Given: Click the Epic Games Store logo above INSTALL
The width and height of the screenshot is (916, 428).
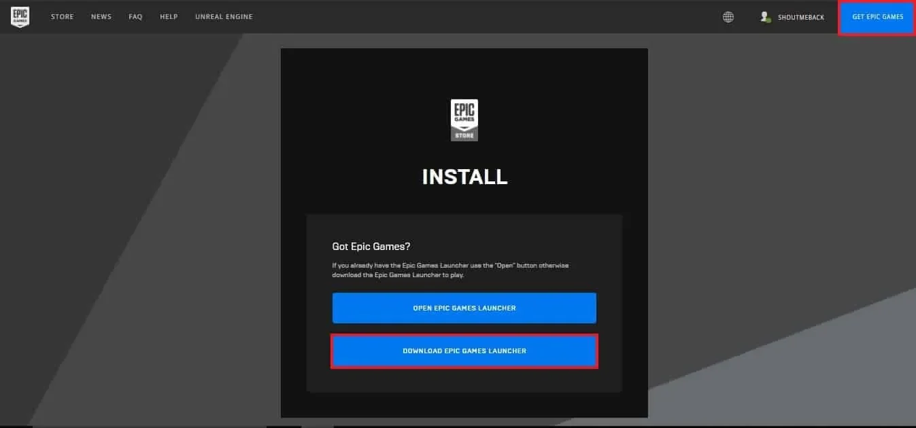Looking at the screenshot, I should [464, 120].
